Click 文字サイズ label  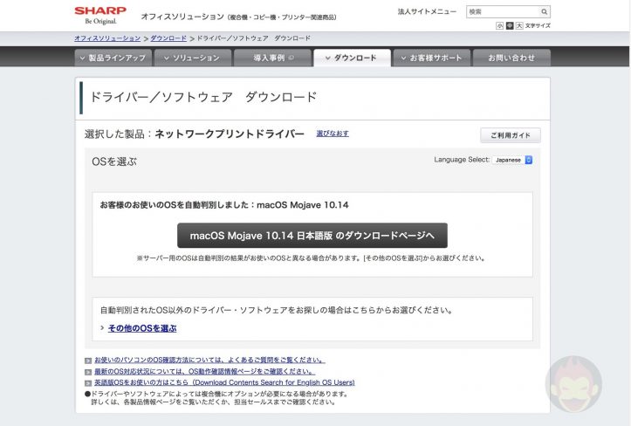coord(538,26)
